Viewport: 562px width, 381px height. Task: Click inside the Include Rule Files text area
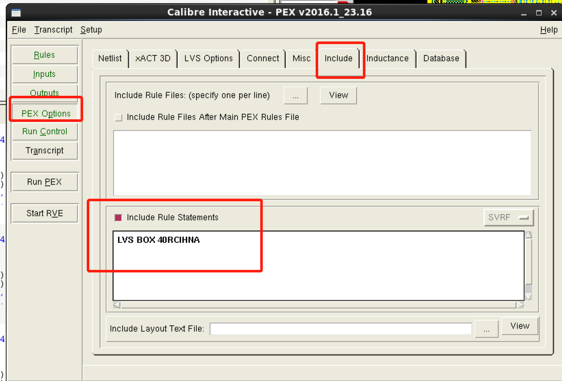pos(322,163)
